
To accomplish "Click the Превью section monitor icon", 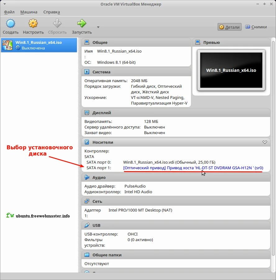I will pos(197,42).
